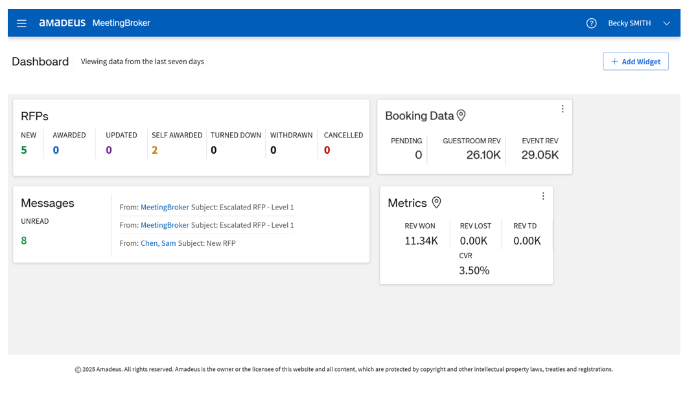The width and height of the screenshot is (687, 395).
Task: Click the Dashboard heading
Action: click(40, 61)
